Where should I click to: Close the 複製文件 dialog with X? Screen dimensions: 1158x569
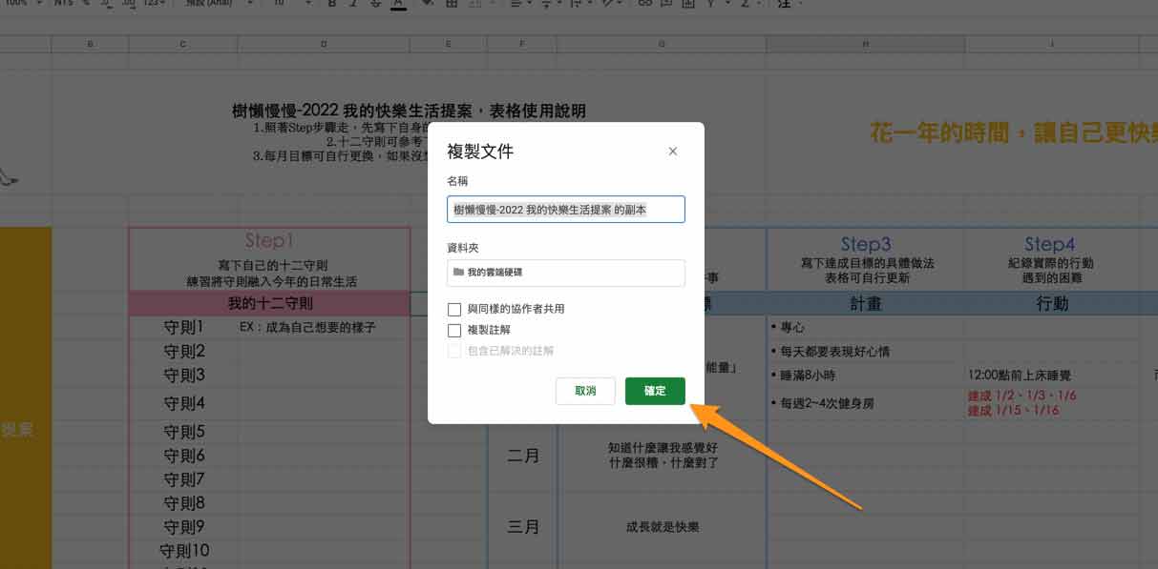pos(673,152)
